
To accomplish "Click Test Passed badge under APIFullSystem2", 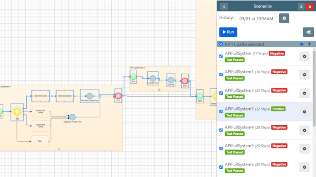I will [235, 97].
